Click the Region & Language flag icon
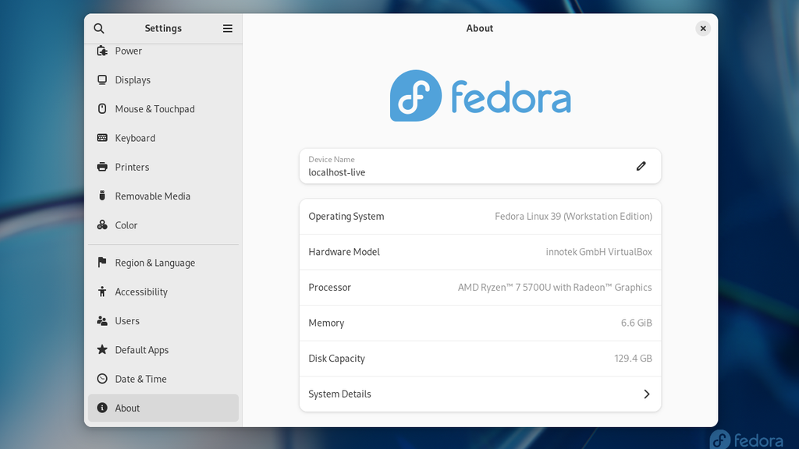 point(102,263)
